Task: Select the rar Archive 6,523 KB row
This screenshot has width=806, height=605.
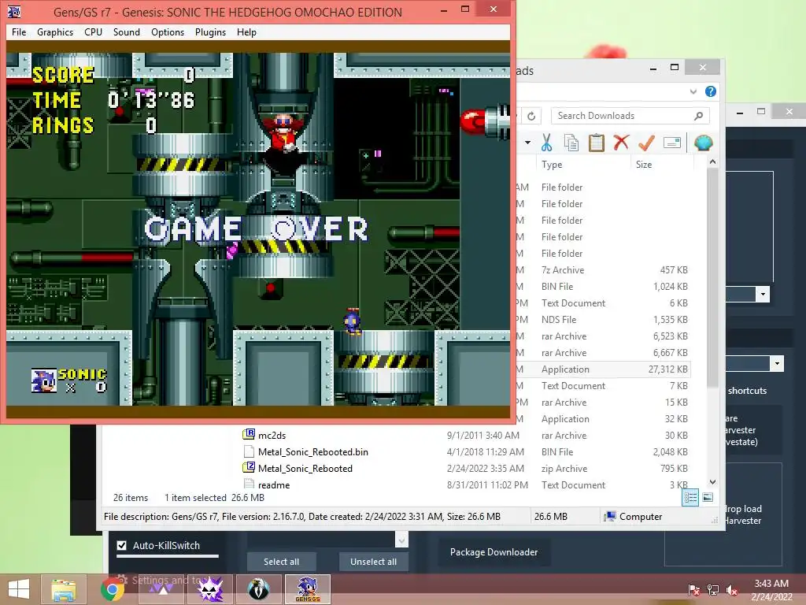Action: [x=602, y=336]
